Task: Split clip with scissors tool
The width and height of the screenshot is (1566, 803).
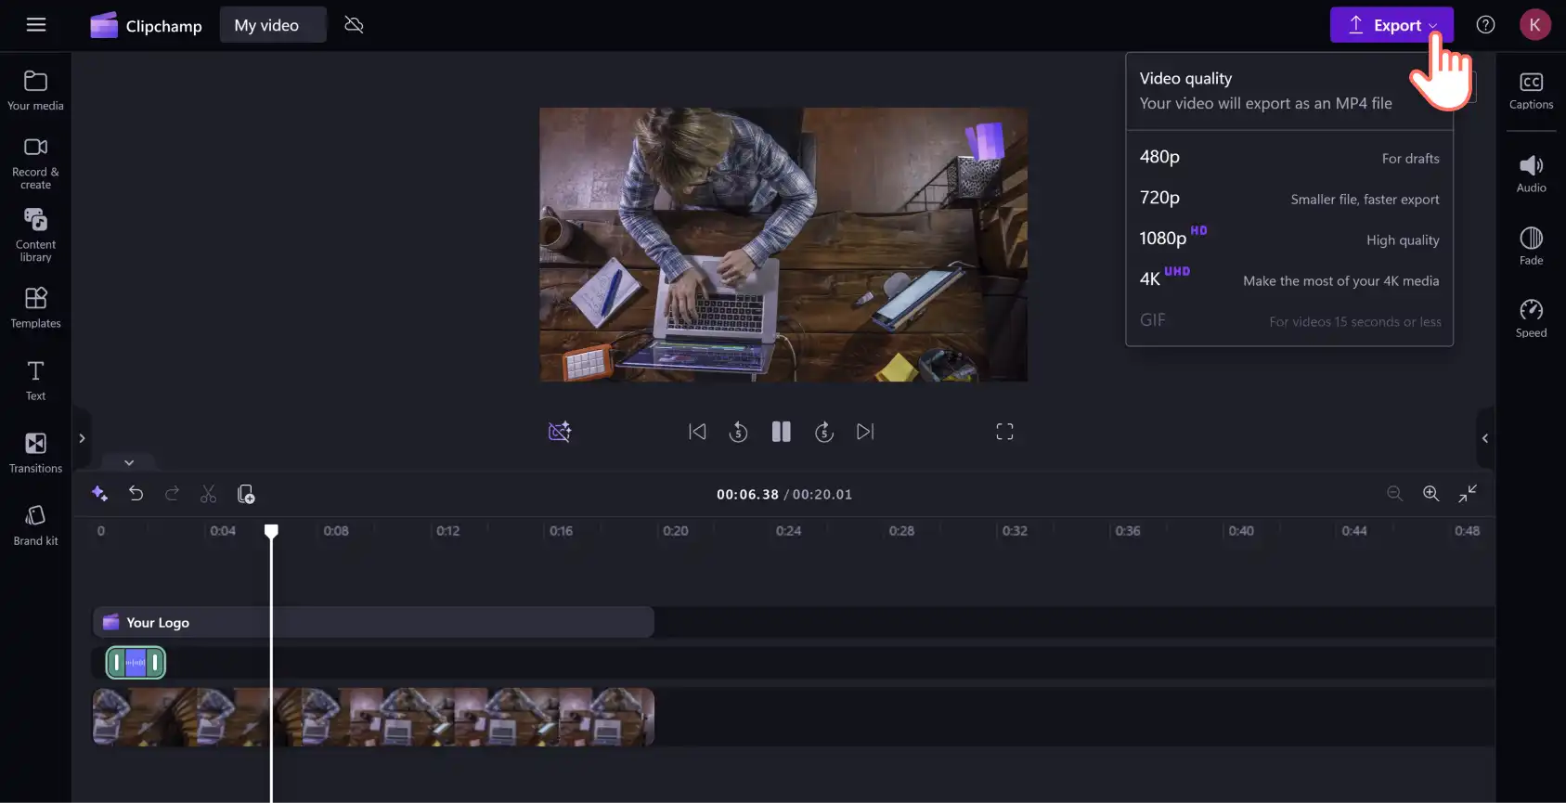Action: (x=208, y=494)
